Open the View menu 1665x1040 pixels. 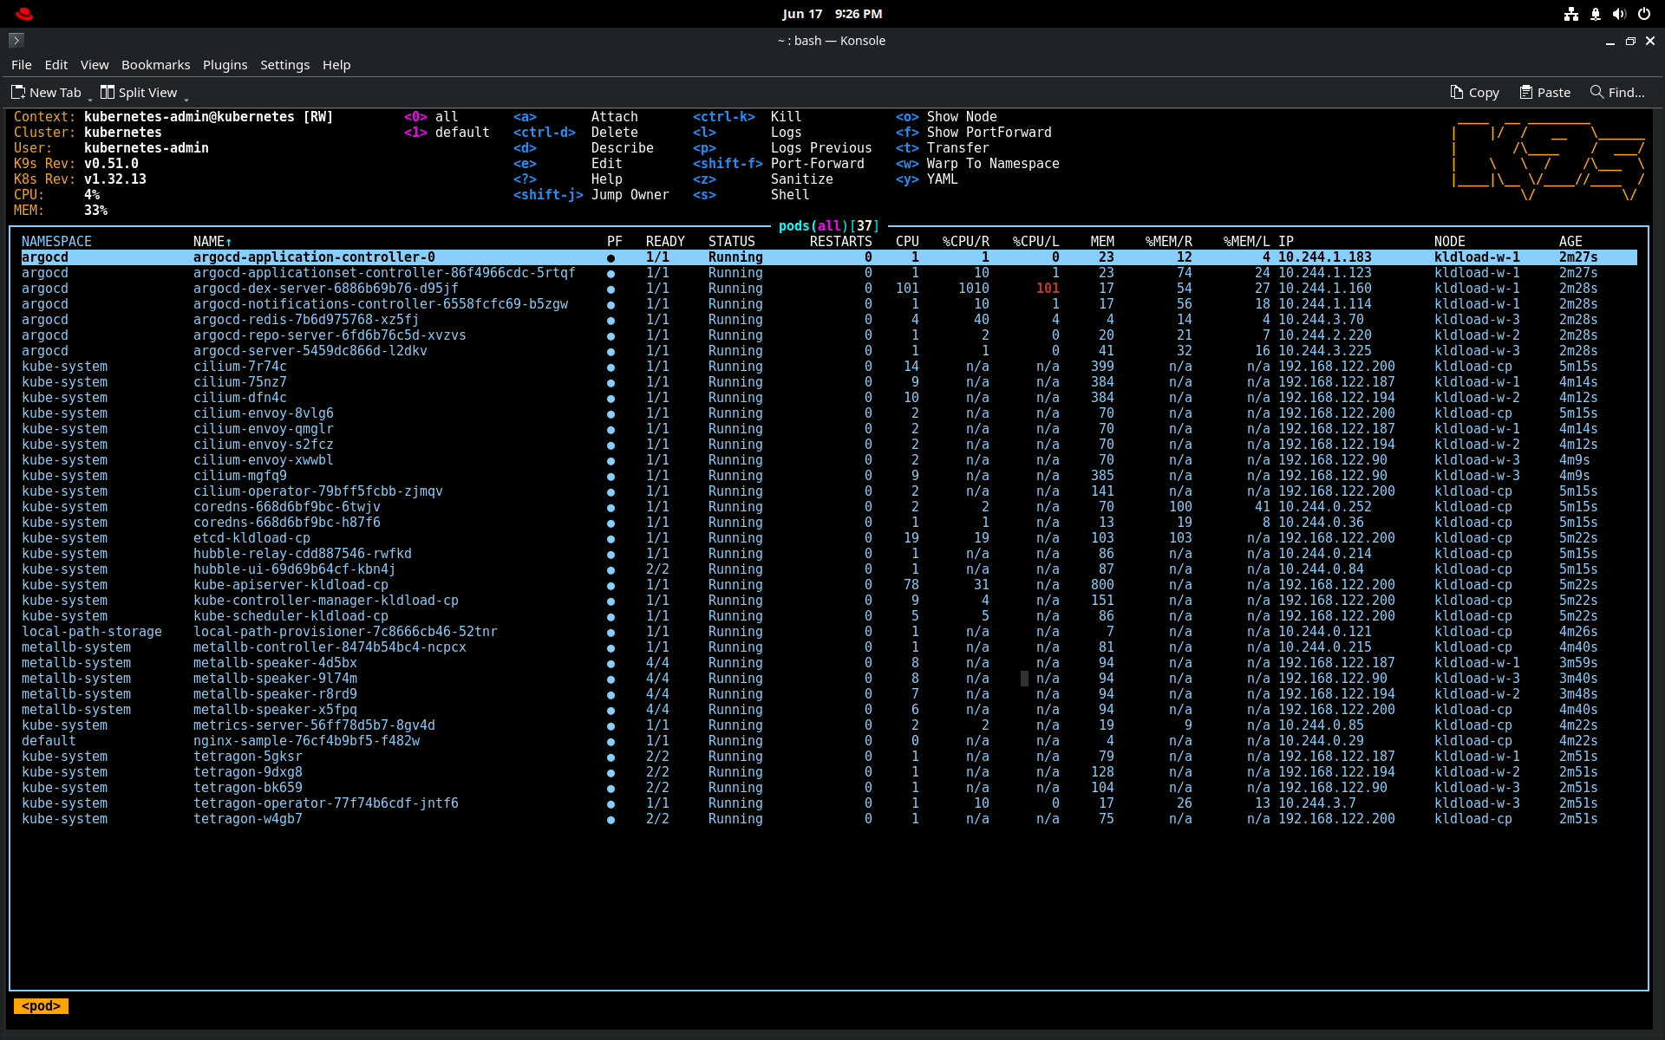[x=95, y=65]
